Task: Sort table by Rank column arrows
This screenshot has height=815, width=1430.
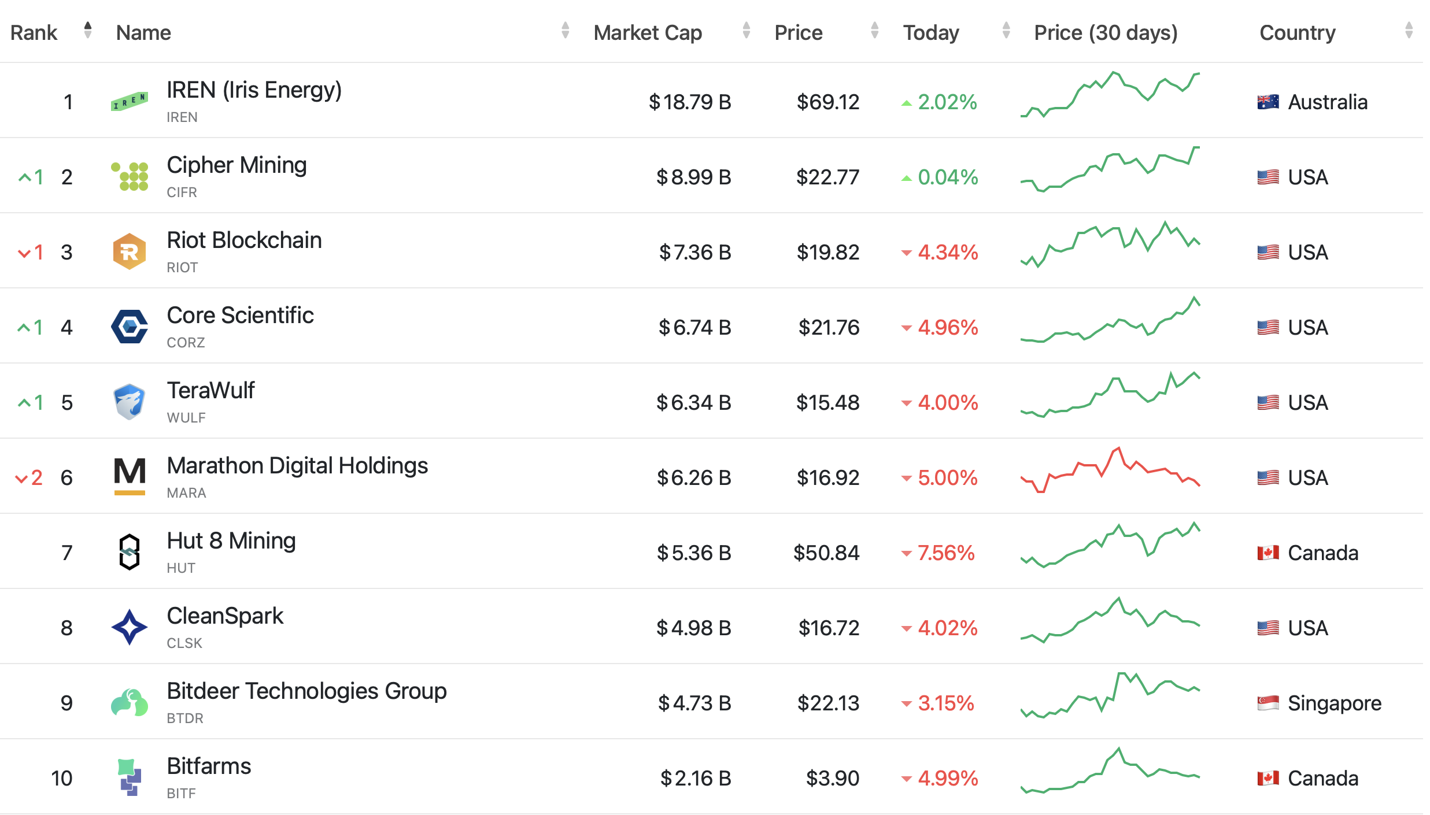Action: coord(87,31)
